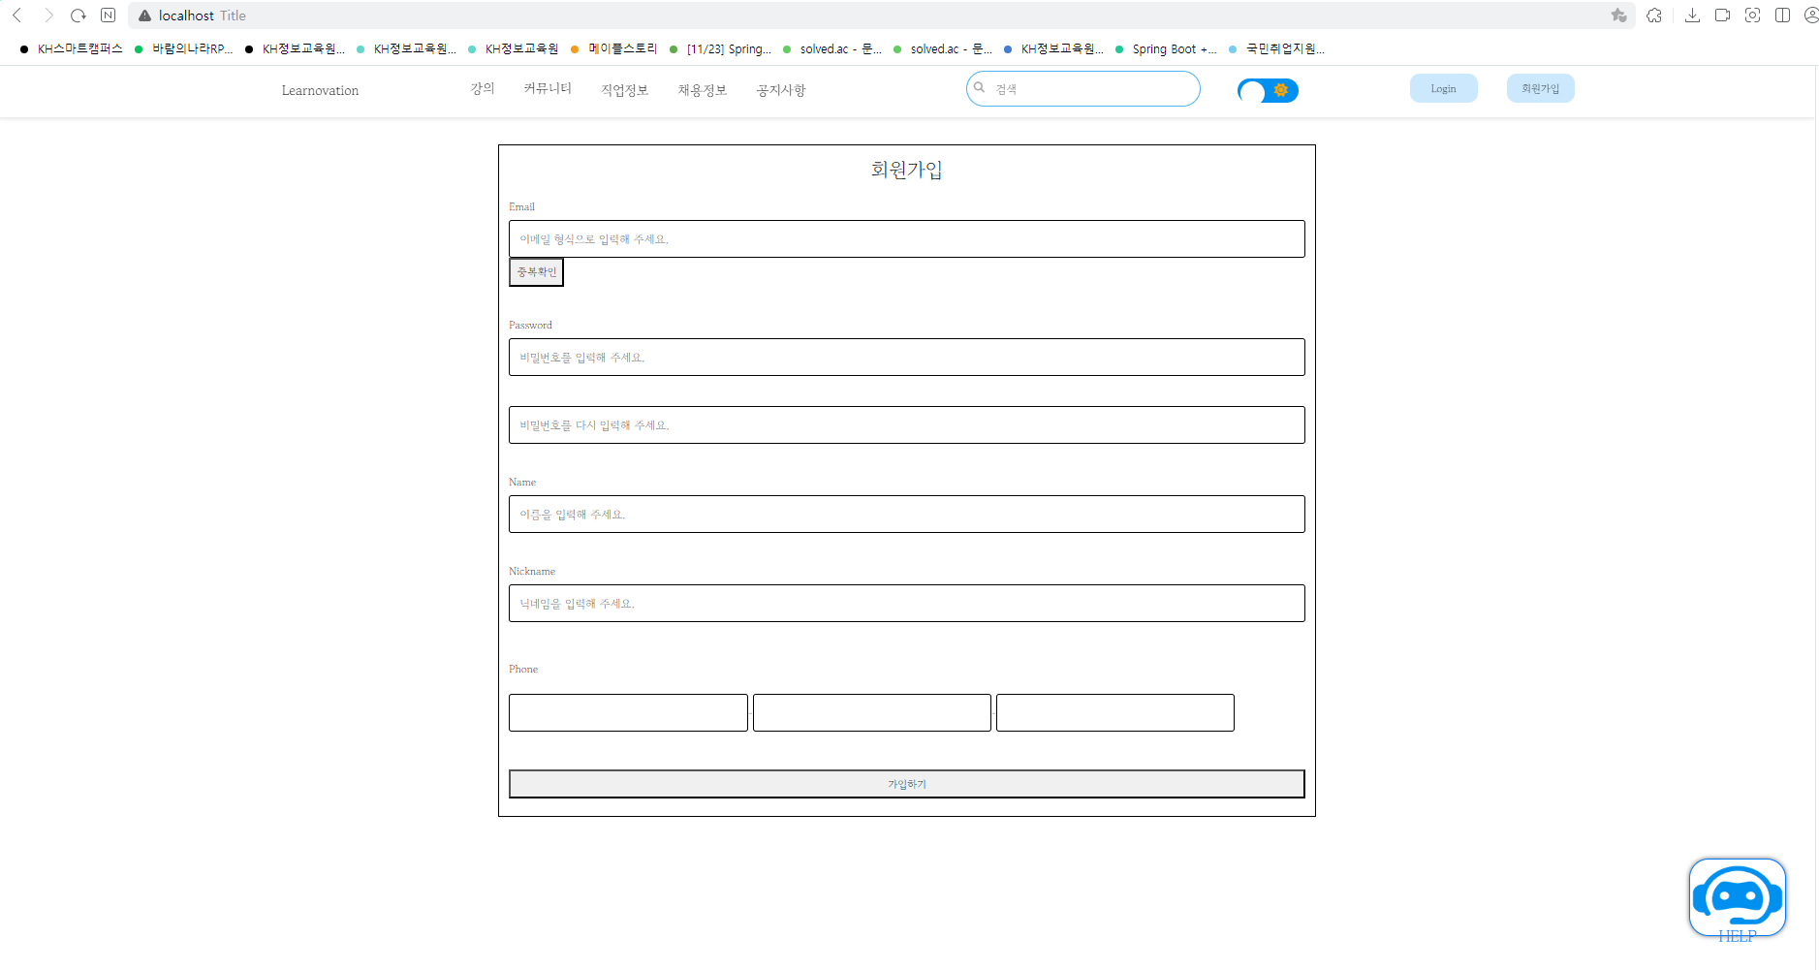Click the Nickname input field

906,603
